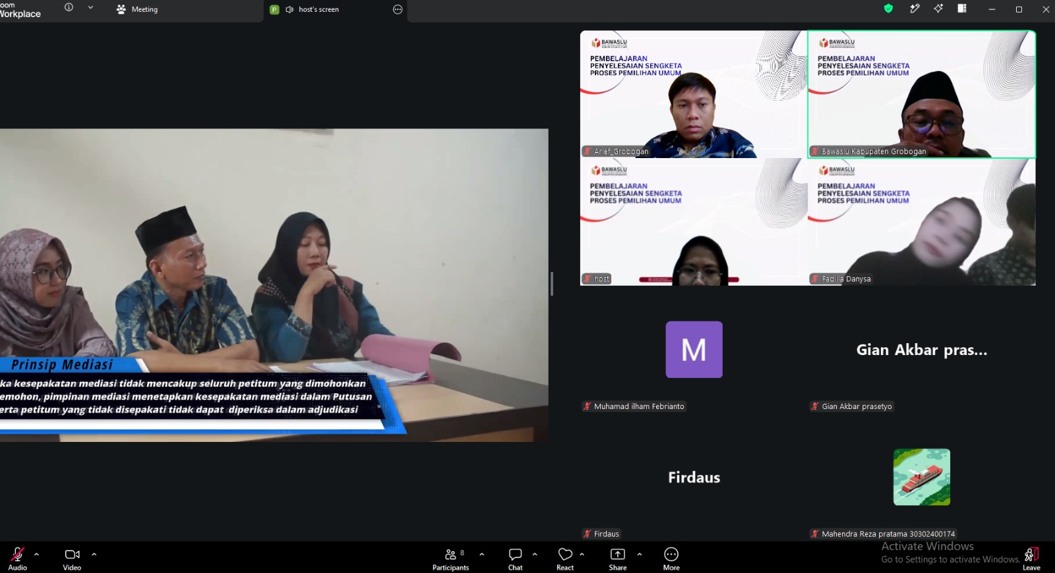Open the React emoji menu
The width and height of the screenshot is (1055, 573).
565,559
